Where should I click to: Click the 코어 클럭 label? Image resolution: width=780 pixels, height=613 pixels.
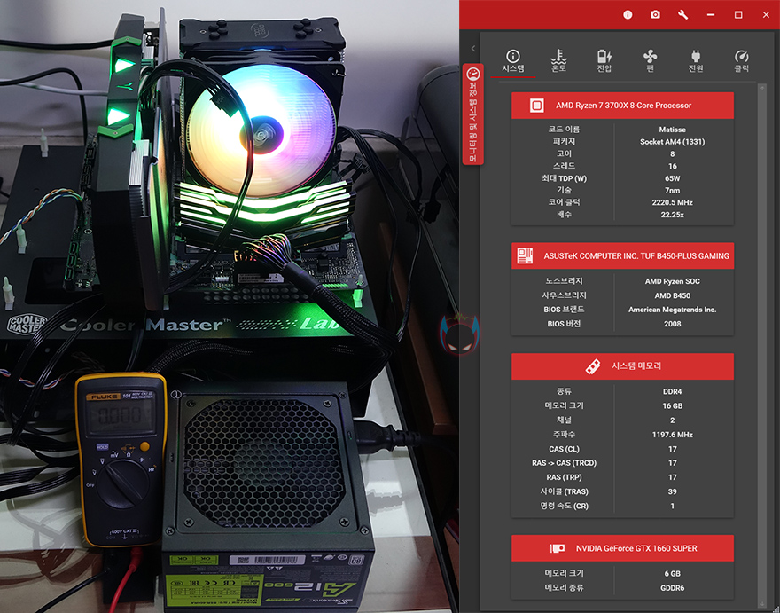[x=564, y=202]
